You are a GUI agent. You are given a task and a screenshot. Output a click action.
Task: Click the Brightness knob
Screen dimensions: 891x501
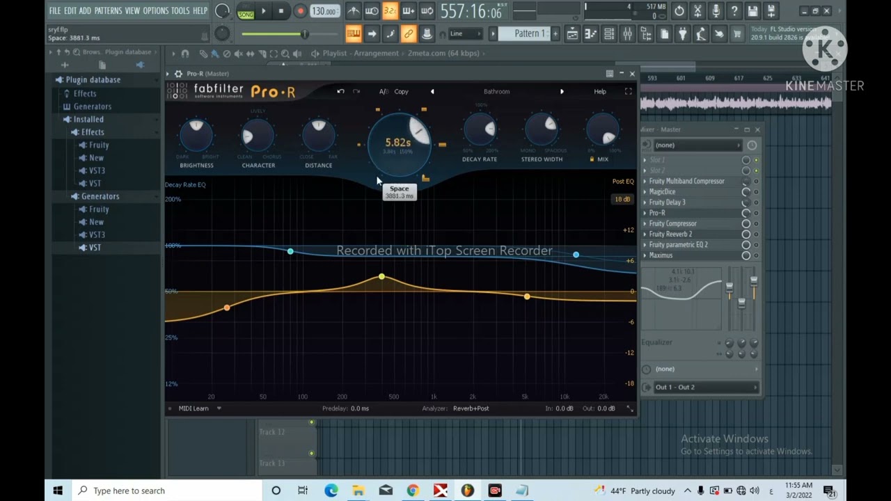coord(196,134)
